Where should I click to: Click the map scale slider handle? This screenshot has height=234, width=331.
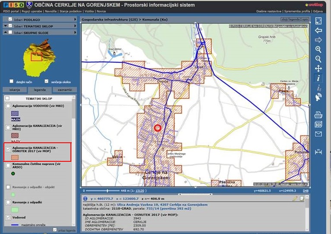108,190
